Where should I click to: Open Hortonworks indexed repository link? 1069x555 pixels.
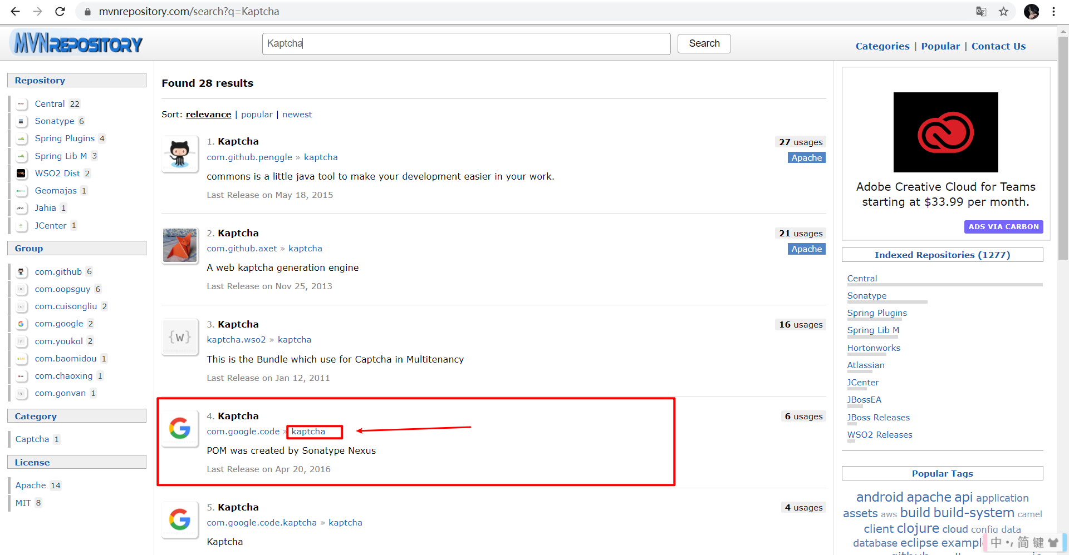pos(874,348)
